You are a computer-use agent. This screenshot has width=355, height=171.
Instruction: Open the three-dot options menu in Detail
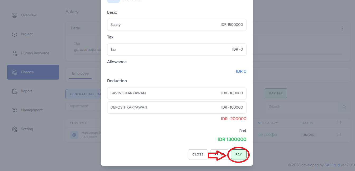pyautogui.click(x=342, y=28)
